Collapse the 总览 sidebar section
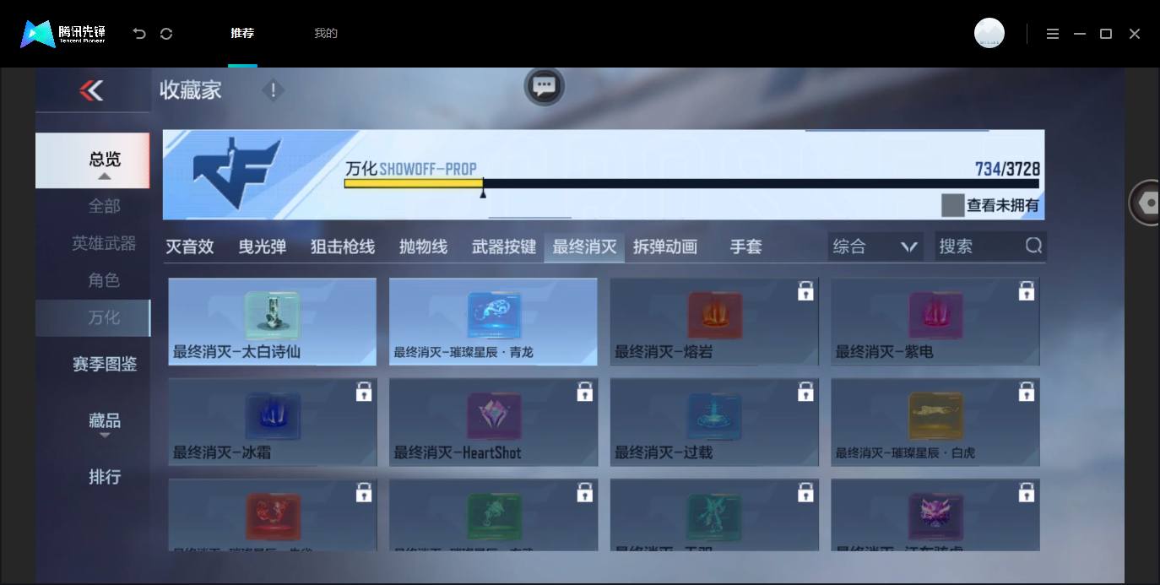 pyautogui.click(x=92, y=160)
